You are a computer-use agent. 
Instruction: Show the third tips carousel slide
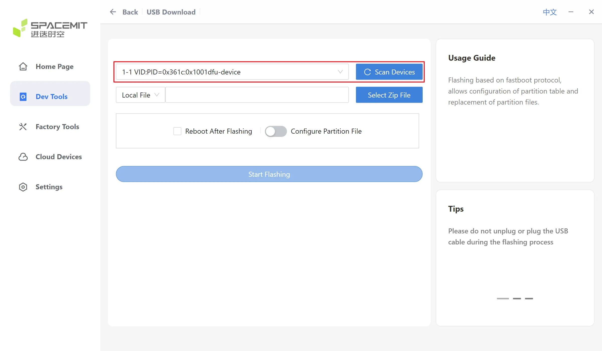point(529,298)
